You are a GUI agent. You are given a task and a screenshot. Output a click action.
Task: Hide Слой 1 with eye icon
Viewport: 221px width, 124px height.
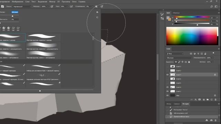click(167, 91)
